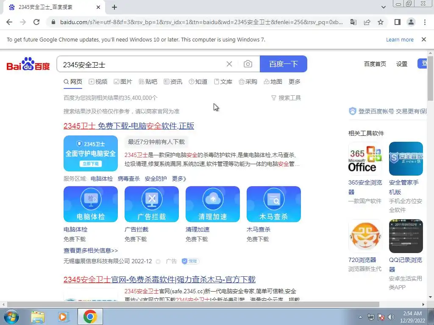Switch to the 知道 tab

coord(198,82)
